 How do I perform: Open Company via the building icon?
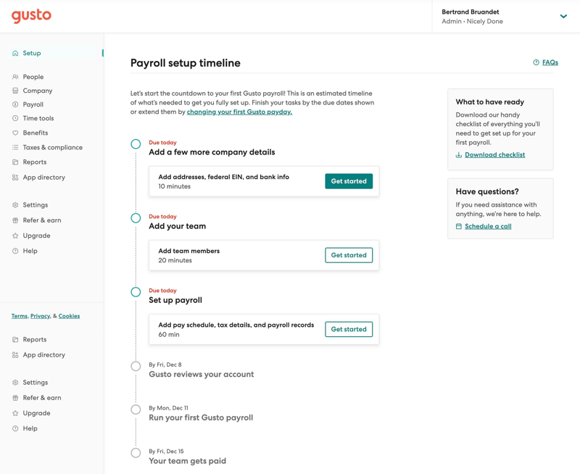pos(16,90)
